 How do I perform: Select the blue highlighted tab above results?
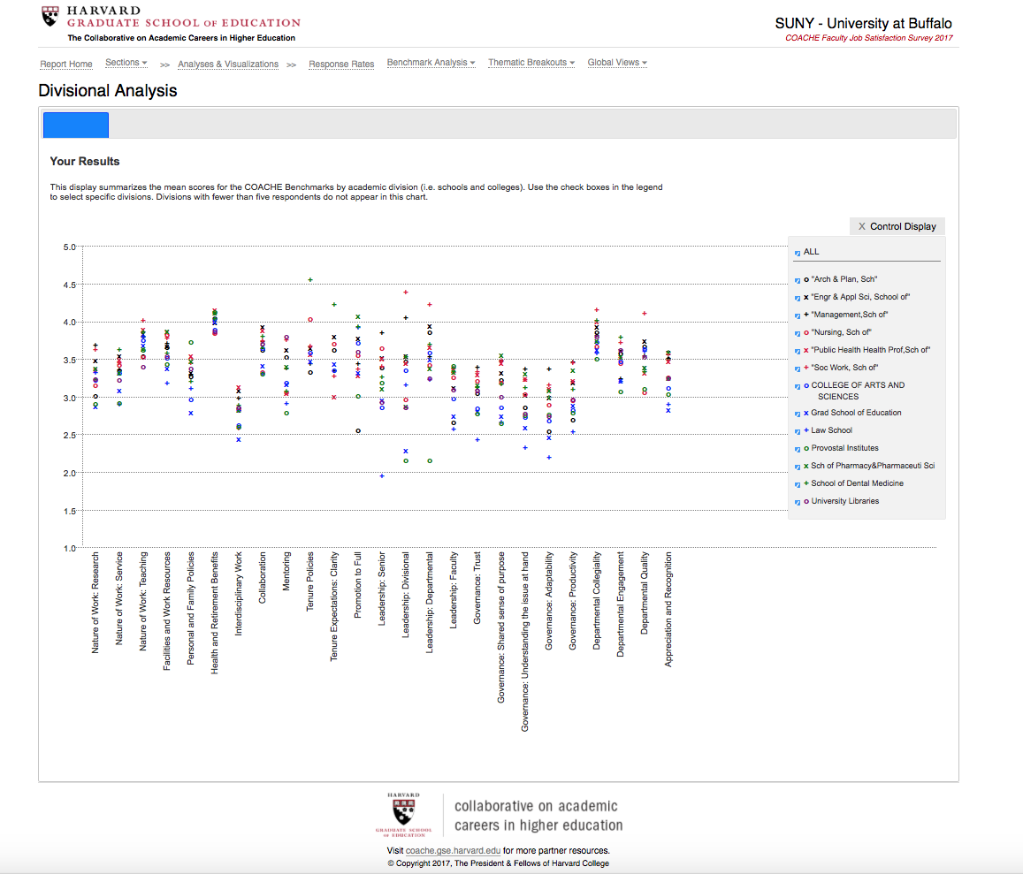76,125
